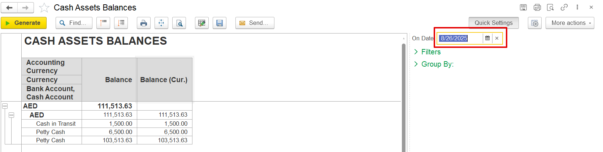The width and height of the screenshot is (603, 152).
Task: Toggle the Quick Settings panel
Action: tap(494, 23)
